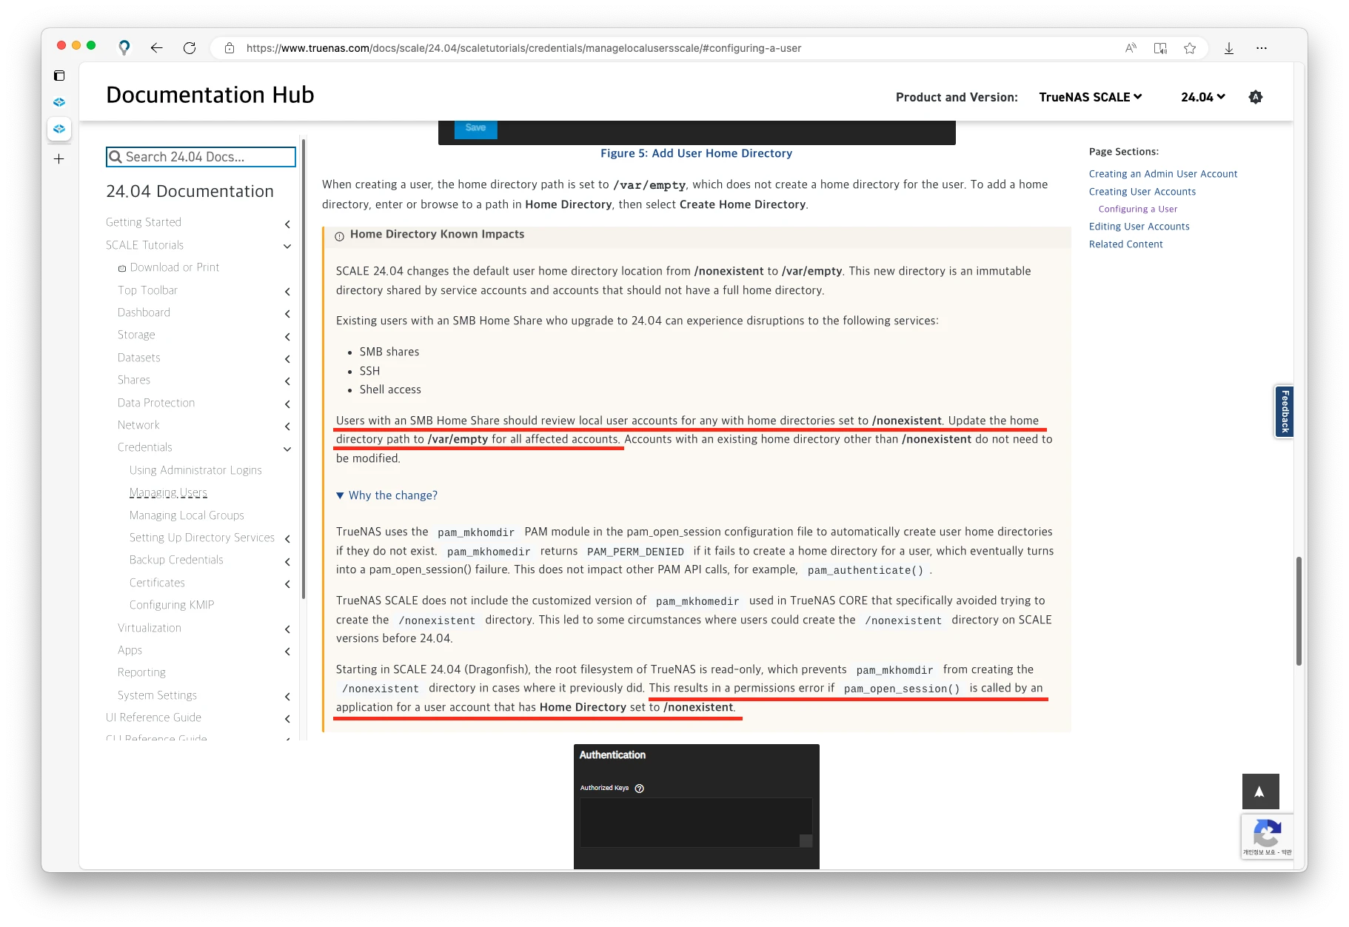The image size is (1349, 927).
Task: Open the browser three-dot settings menu
Action: click(1262, 48)
